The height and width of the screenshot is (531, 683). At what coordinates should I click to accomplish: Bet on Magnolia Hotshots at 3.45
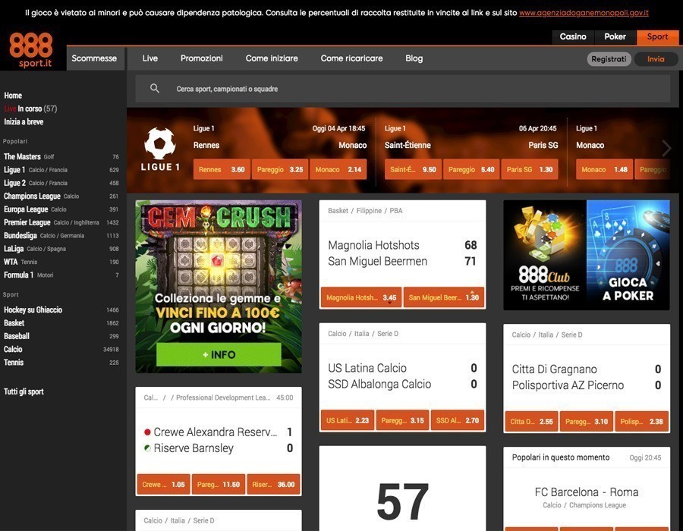coord(361,297)
